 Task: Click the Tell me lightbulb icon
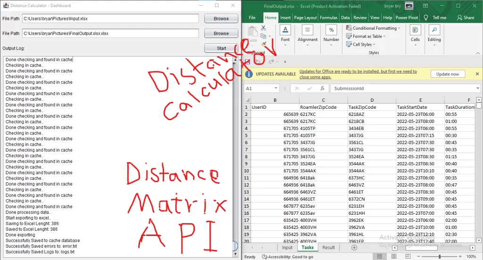426,17
